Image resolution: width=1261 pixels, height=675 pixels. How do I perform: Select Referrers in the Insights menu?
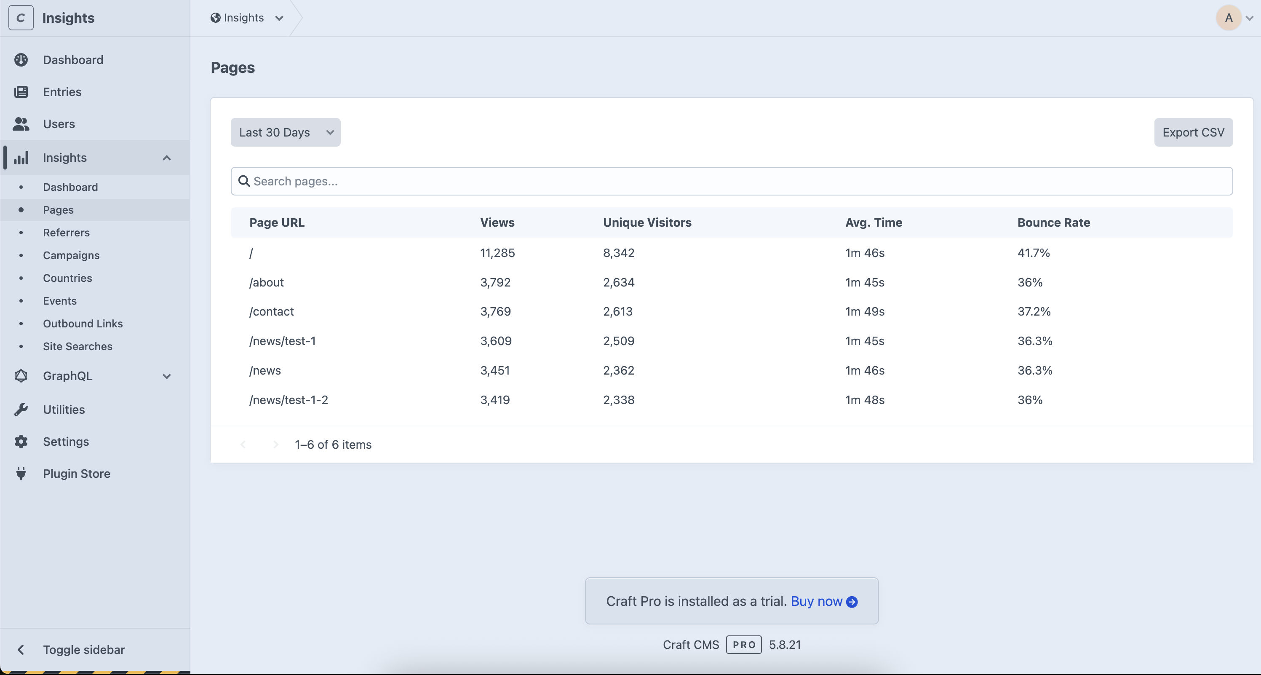coord(66,232)
